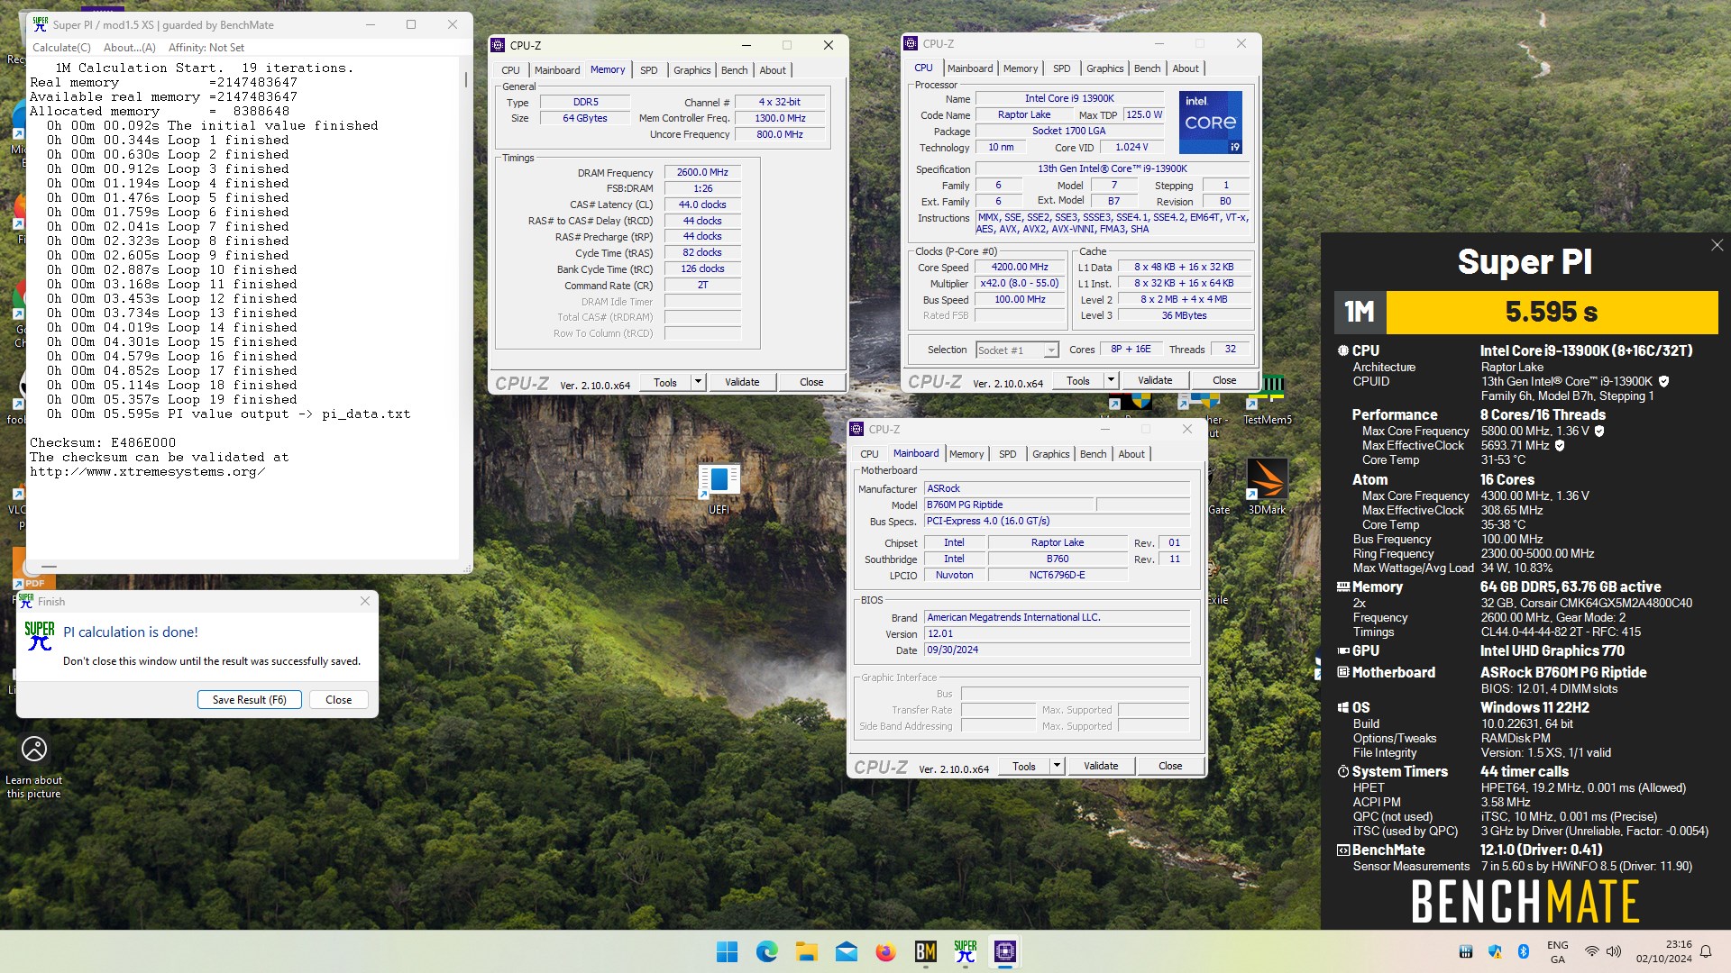The height and width of the screenshot is (973, 1731).
Task: Open Graphics tab in the Processor CPU-Z window
Action: 1104,68
